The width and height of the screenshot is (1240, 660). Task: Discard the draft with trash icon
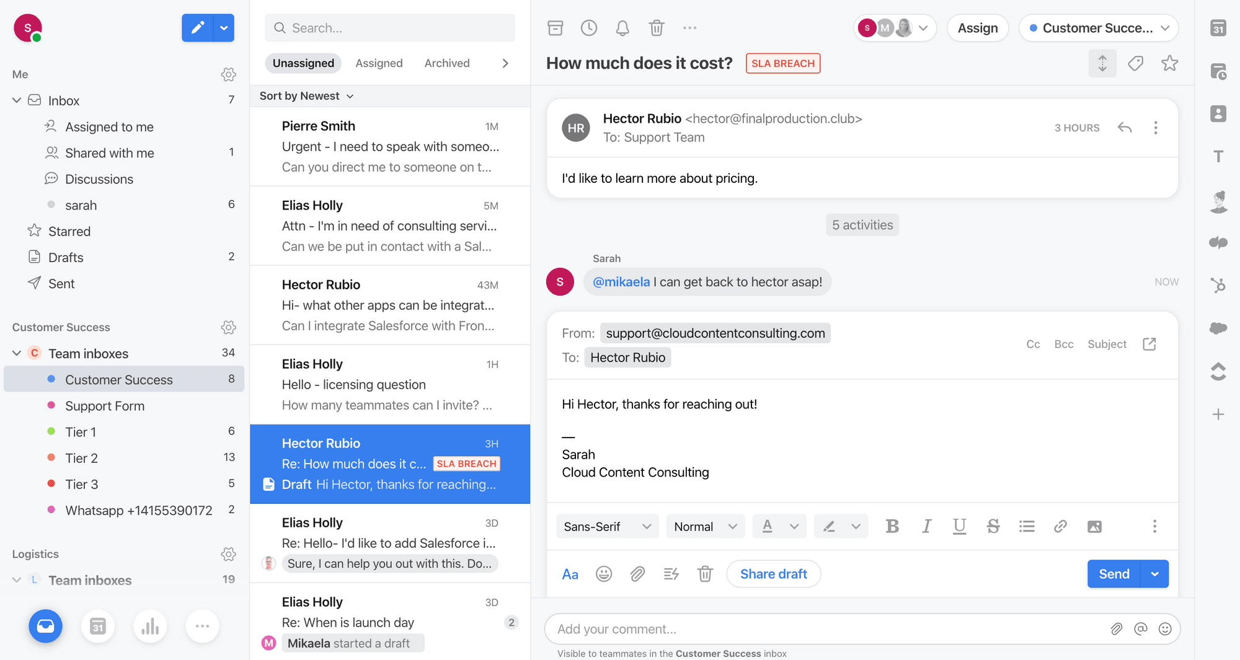pyautogui.click(x=704, y=574)
